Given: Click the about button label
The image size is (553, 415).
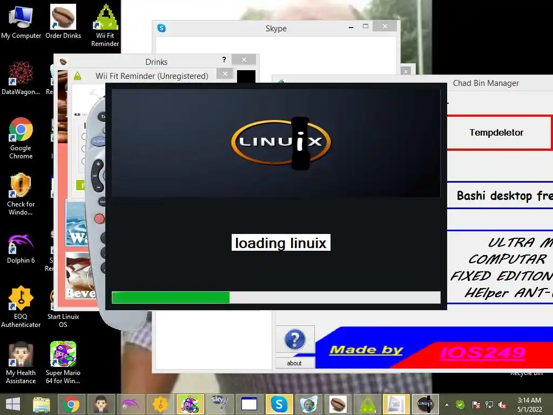Looking at the screenshot, I should (294, 363).
